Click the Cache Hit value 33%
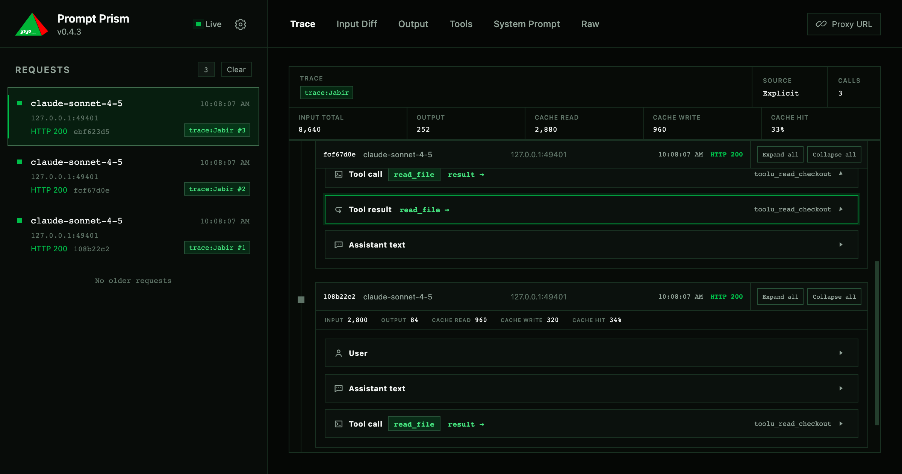This screenshot has height=474, width=902. click(x=778, y=129)
